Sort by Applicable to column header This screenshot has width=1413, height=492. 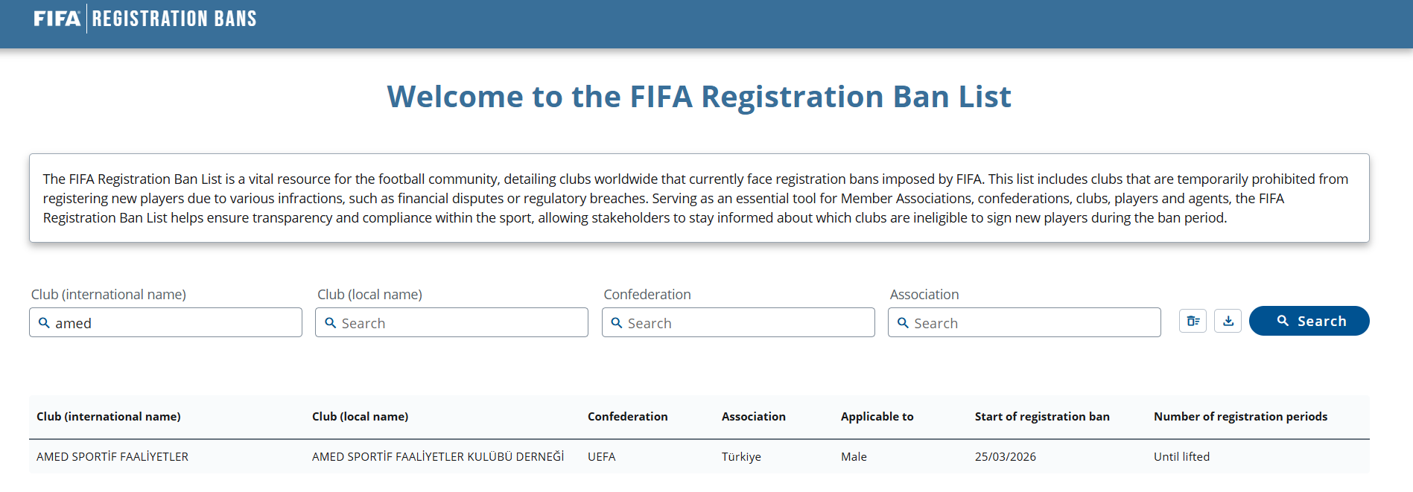tap(877, 417)
